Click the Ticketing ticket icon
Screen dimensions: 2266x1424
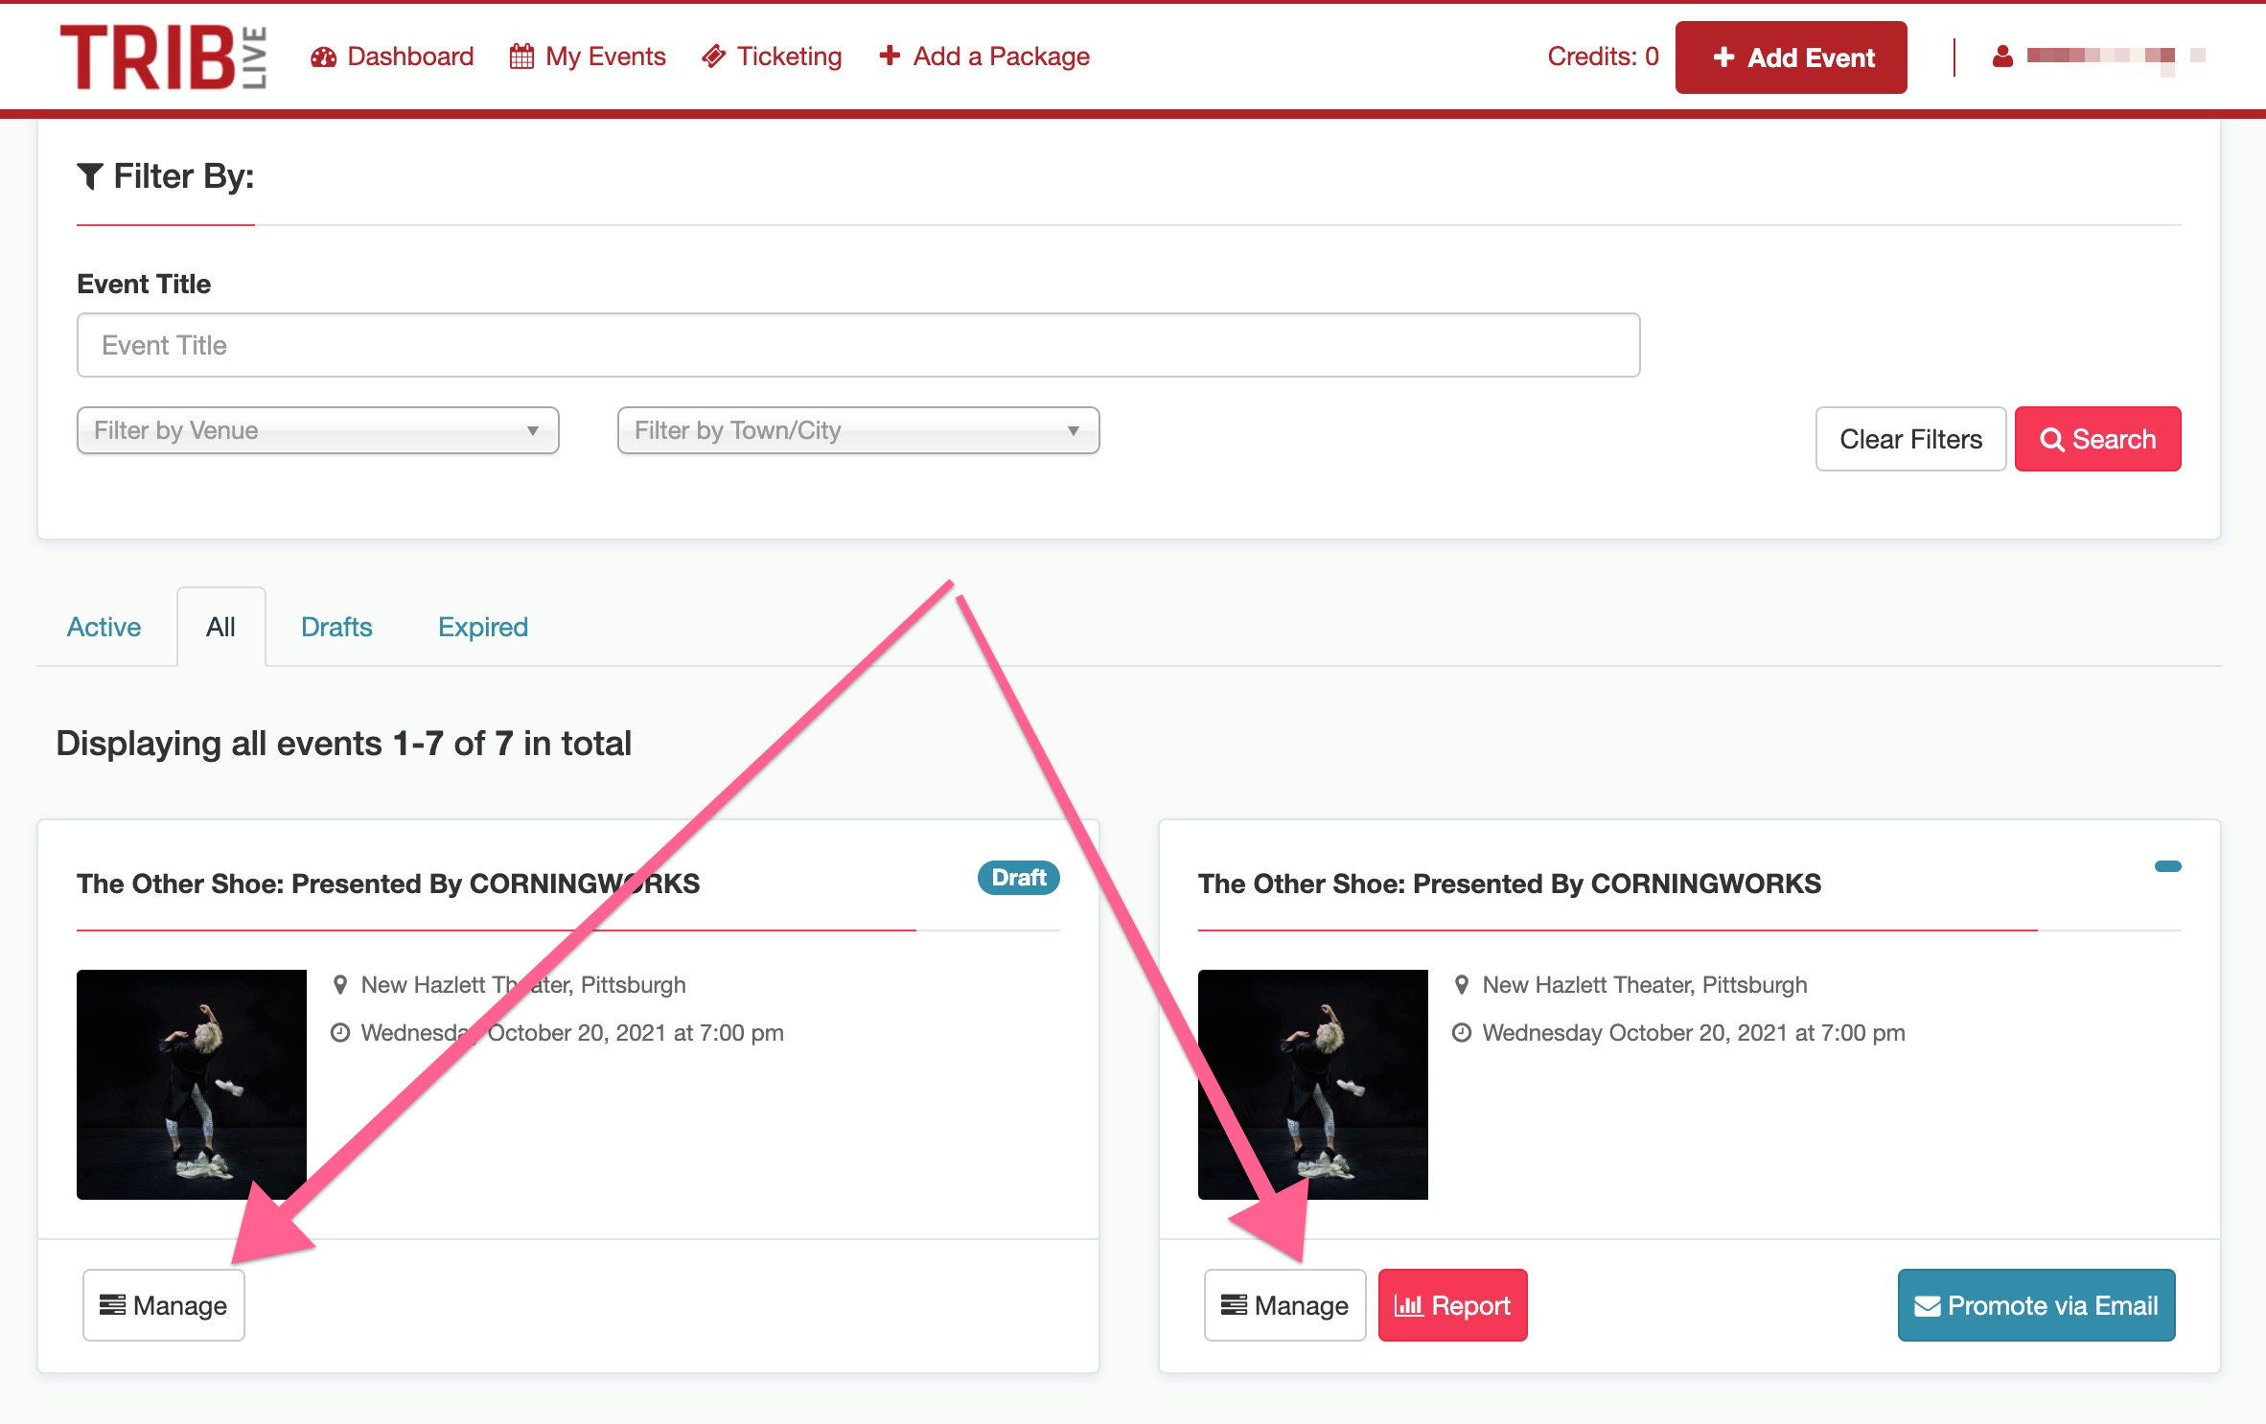coord(713,57)
